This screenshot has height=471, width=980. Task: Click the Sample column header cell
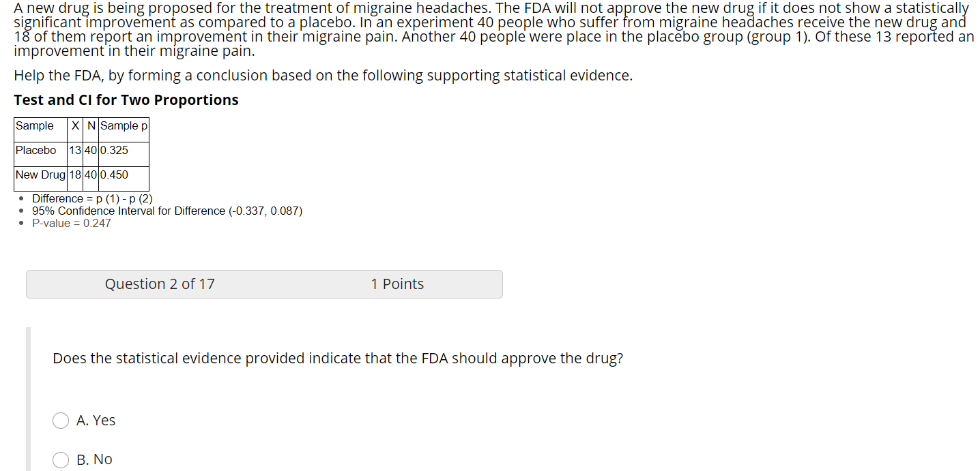click(x=41, y=126)
